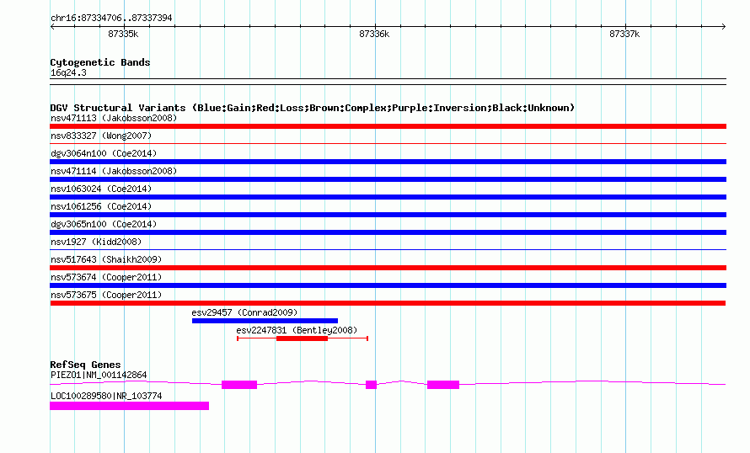Open the nsv517643 (Shaikh2009) label
The width and height of the screenshot is (750, 453).
pyautogui.click(x=106, y=259)
